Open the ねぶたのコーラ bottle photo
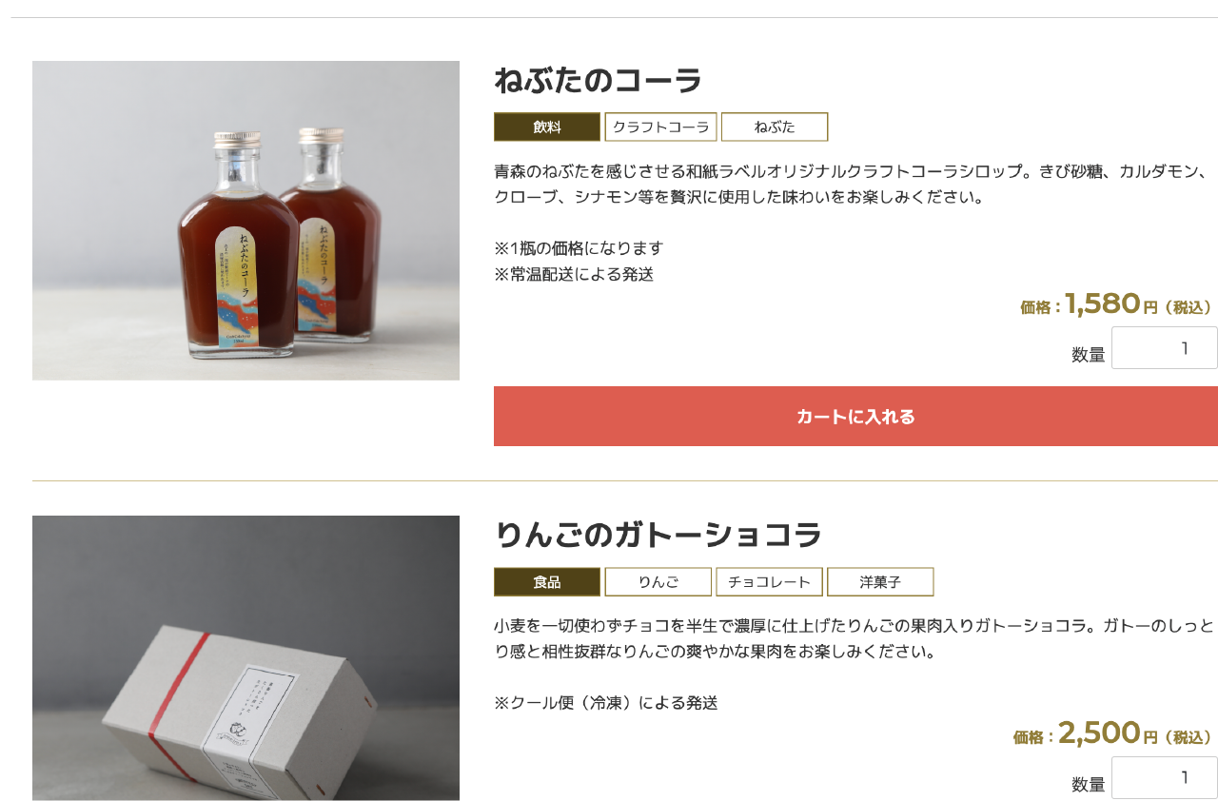Screen dimensions: 1218x801 246,221
